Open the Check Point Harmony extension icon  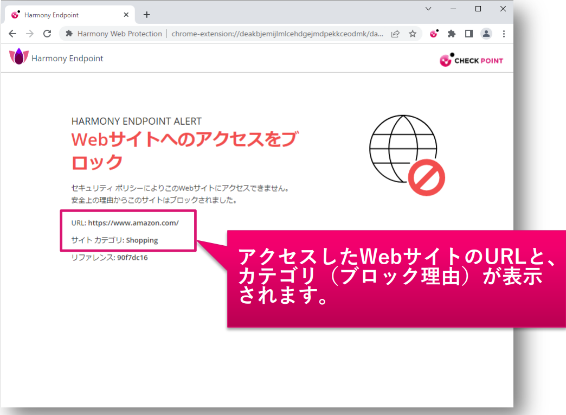pyautogui.click(x=434, y=34)
